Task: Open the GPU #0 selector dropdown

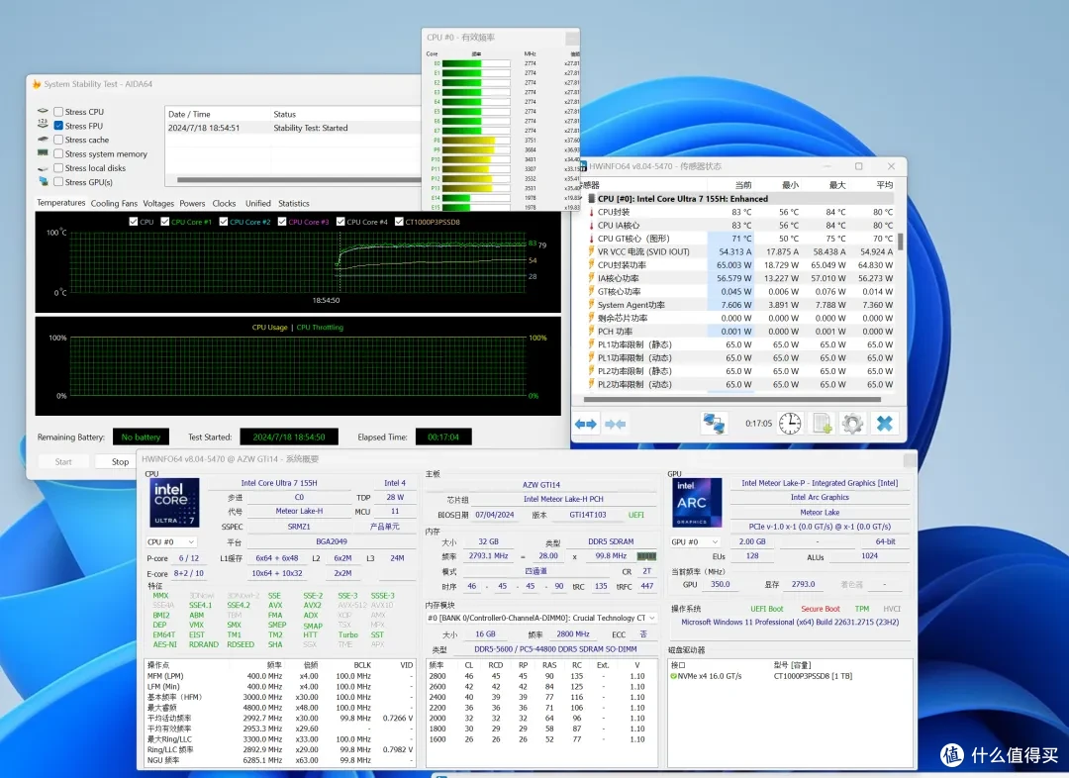Action: tap(696, 542)
